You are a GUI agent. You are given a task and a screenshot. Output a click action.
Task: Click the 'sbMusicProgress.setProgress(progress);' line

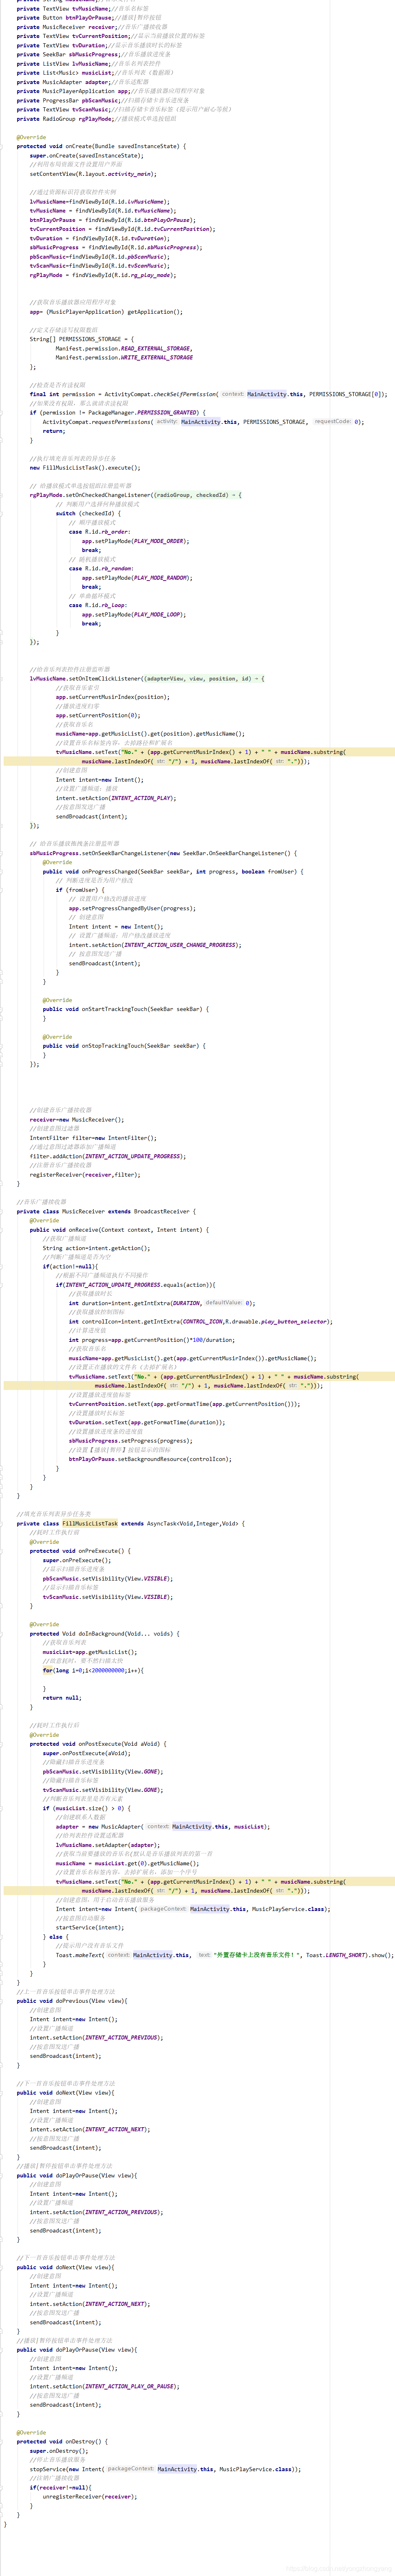click(131, 1440)
